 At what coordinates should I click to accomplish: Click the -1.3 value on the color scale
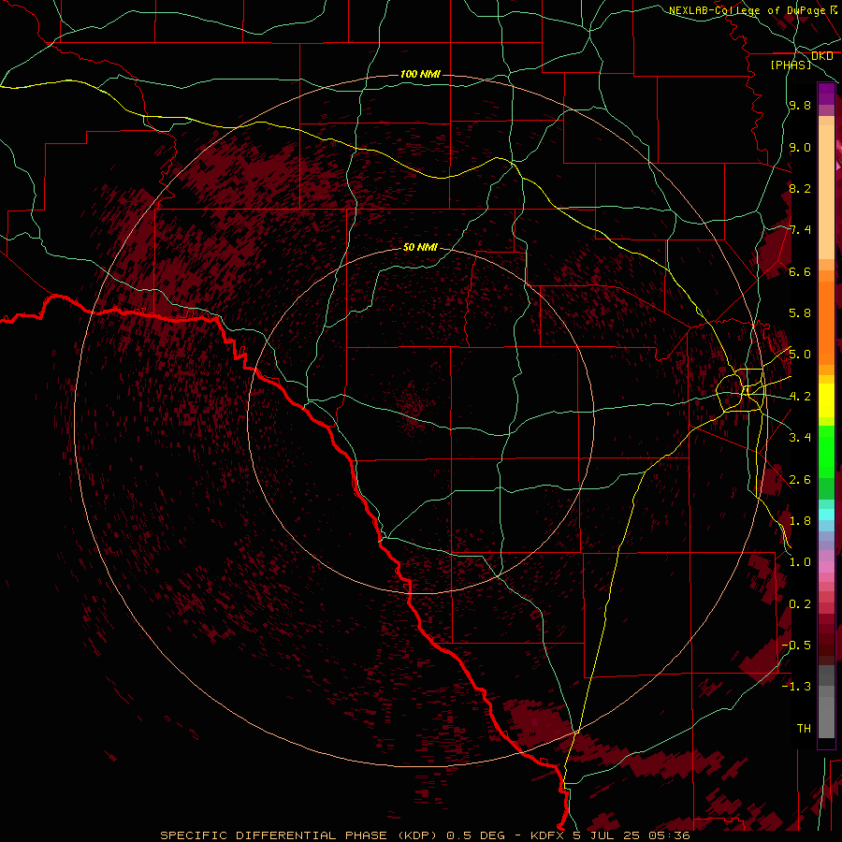point(796,687)
